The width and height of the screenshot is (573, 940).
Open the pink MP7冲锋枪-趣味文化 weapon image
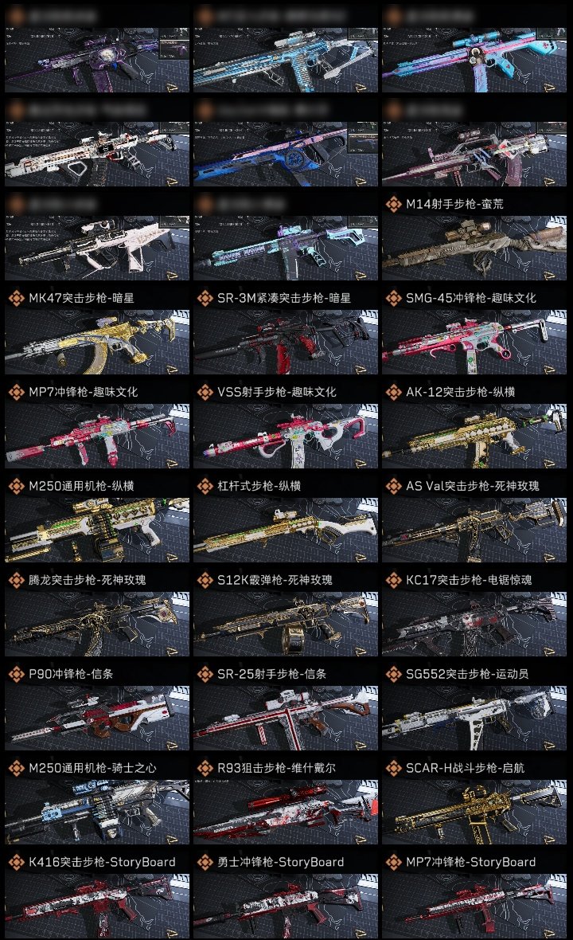tap(97, 437)
